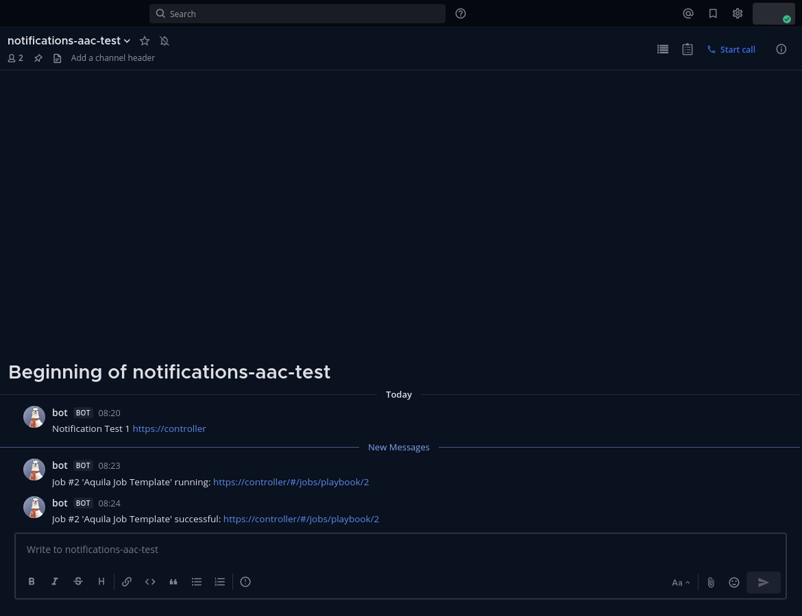Open user status avatar menu
The width and height of the screenshot is (802, 616).
(773, 14)
